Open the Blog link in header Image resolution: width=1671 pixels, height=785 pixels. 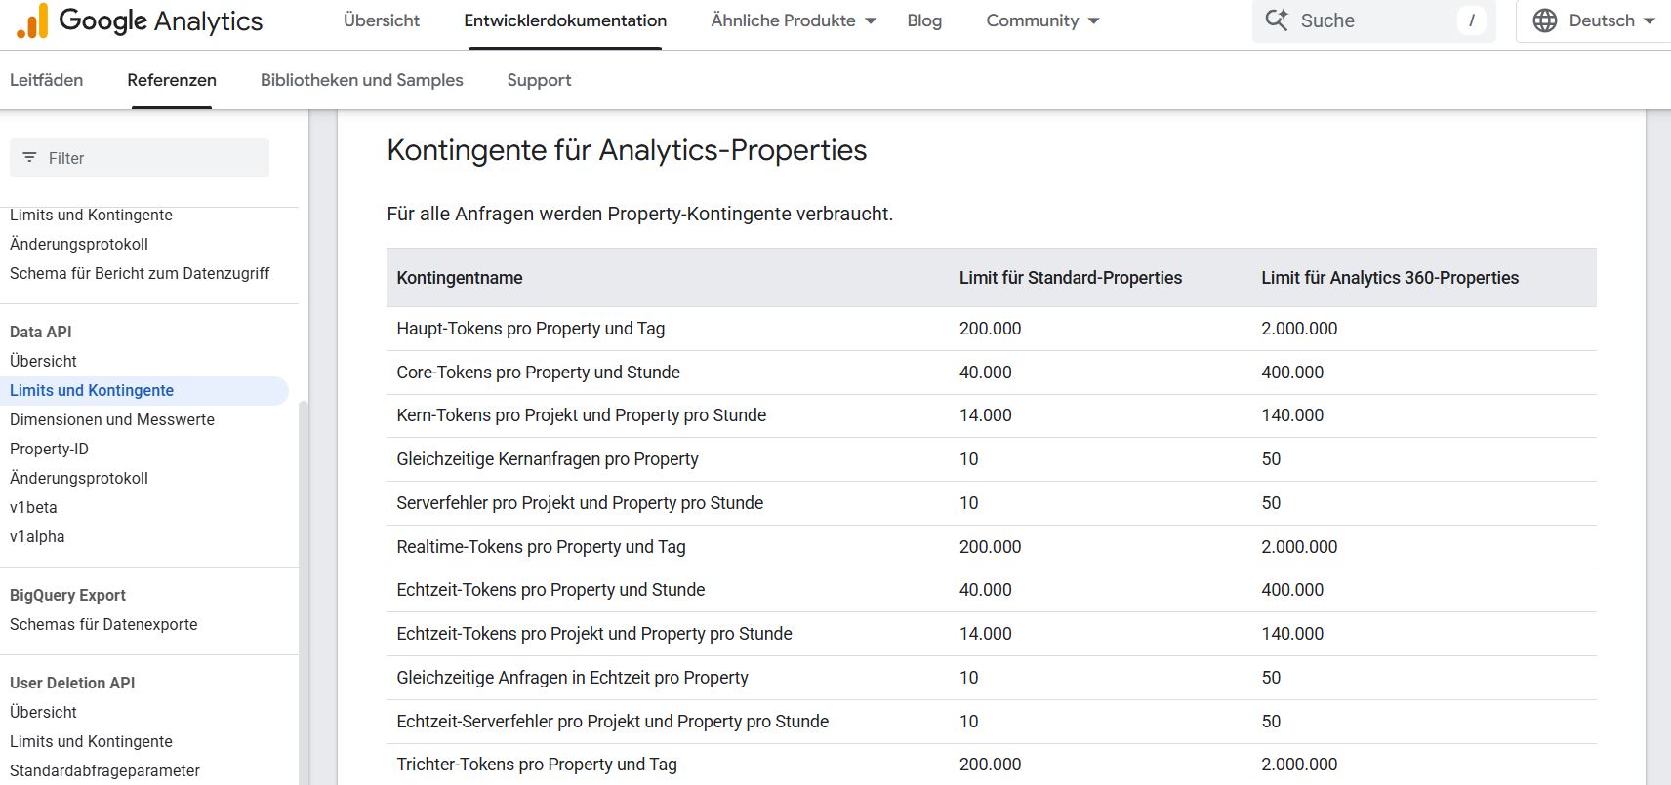coord(923,20)
